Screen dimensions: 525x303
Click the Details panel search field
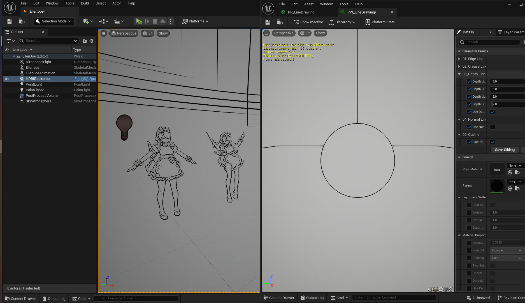coord(490,42)
